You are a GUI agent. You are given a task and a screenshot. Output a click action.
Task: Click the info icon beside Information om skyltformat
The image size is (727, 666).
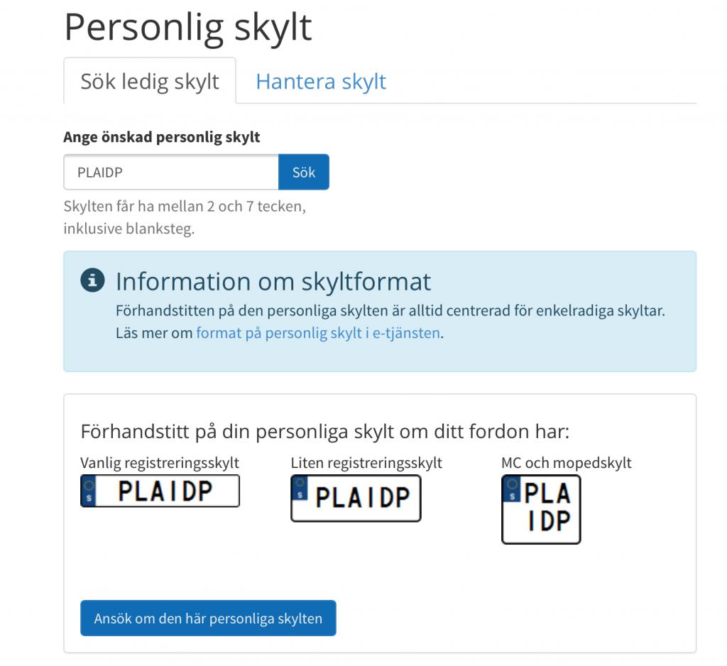[x=92, y=280]
